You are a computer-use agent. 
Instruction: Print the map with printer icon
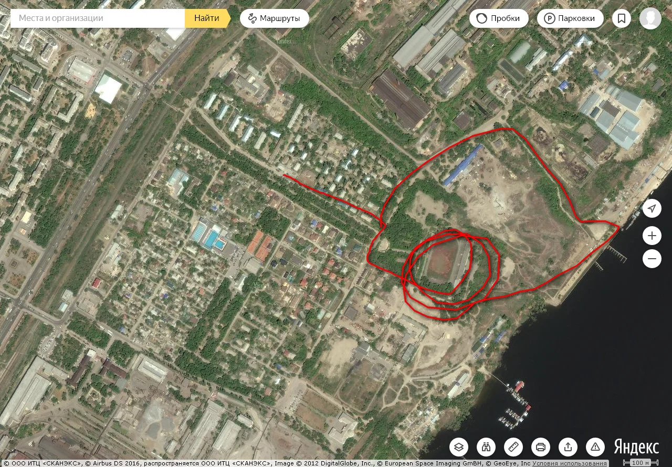pyautogui.click(x=541, y=447)
